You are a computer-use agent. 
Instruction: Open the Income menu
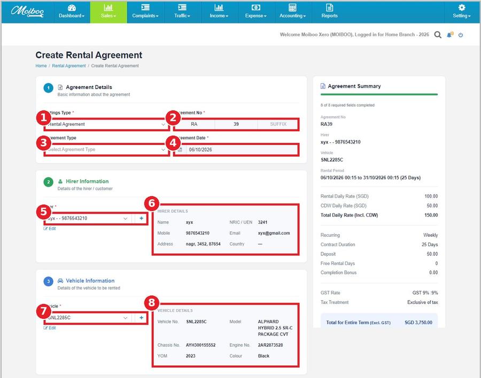pos(219,12)
